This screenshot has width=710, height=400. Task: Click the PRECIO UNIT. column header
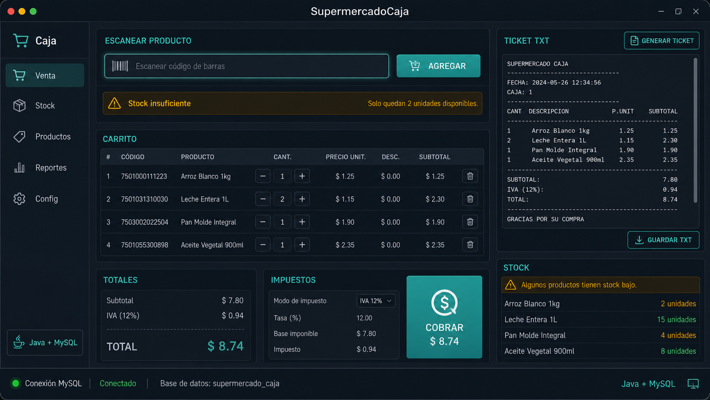[x=346, y=157]
